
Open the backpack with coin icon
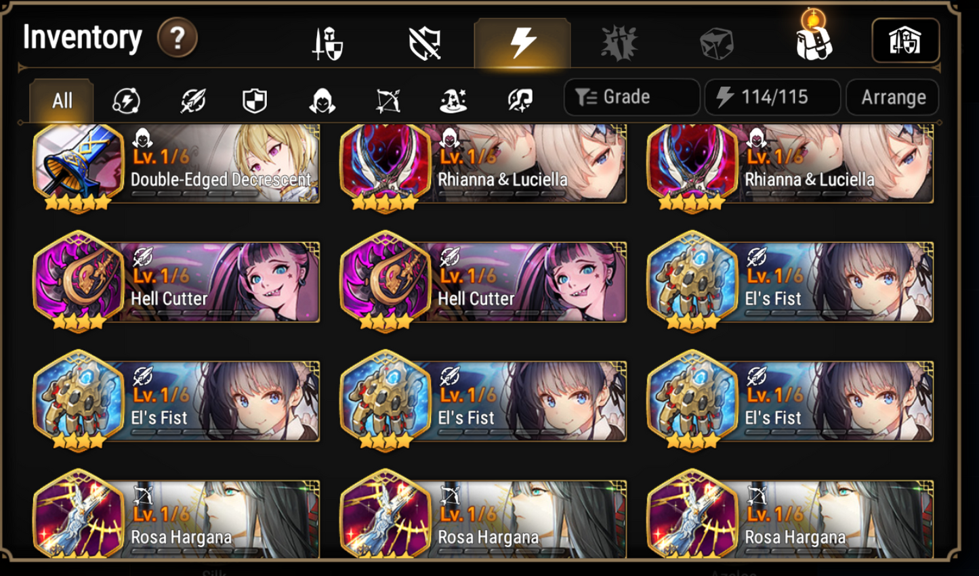813,37
